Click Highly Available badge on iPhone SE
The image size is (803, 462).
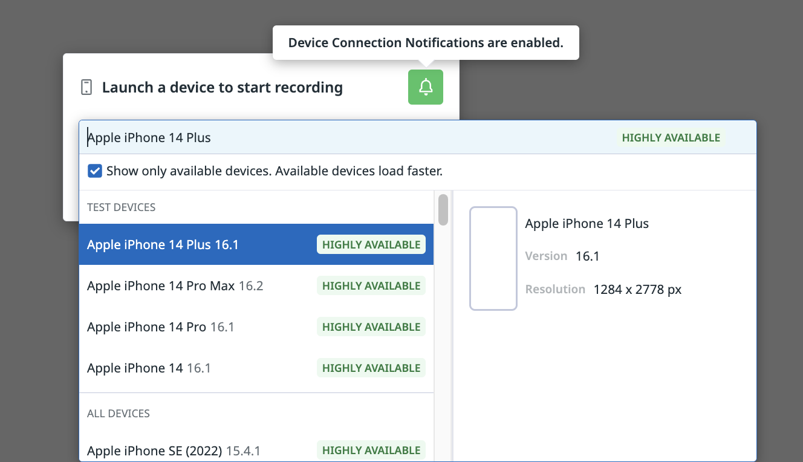tap(371, 450)
